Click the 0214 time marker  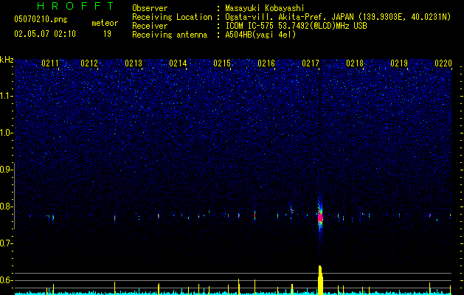coord(178,63)
